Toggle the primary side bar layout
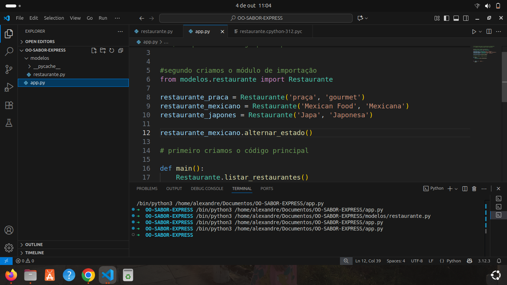The image size is (507, 285). click(447, 18)
